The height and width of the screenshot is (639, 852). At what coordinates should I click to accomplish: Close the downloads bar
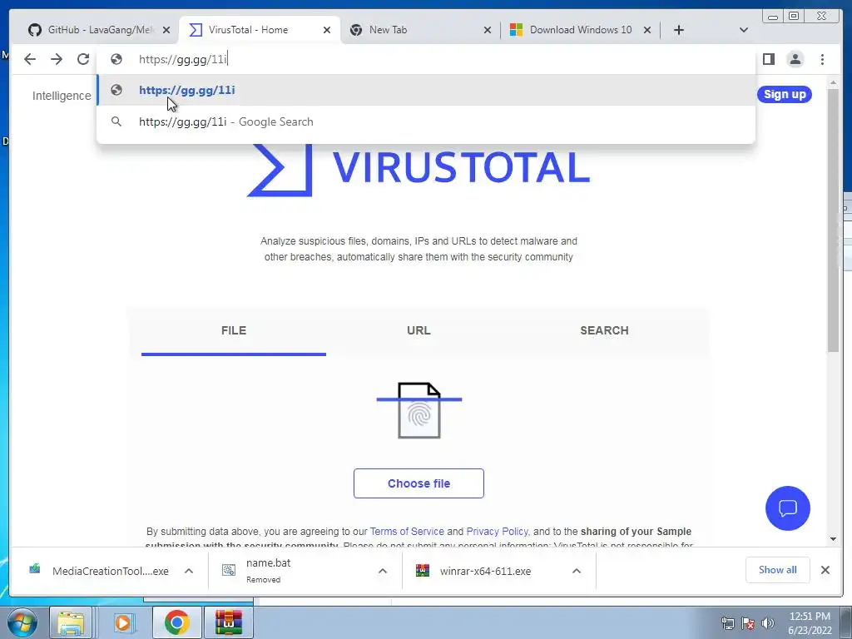[x=825, y=570]
